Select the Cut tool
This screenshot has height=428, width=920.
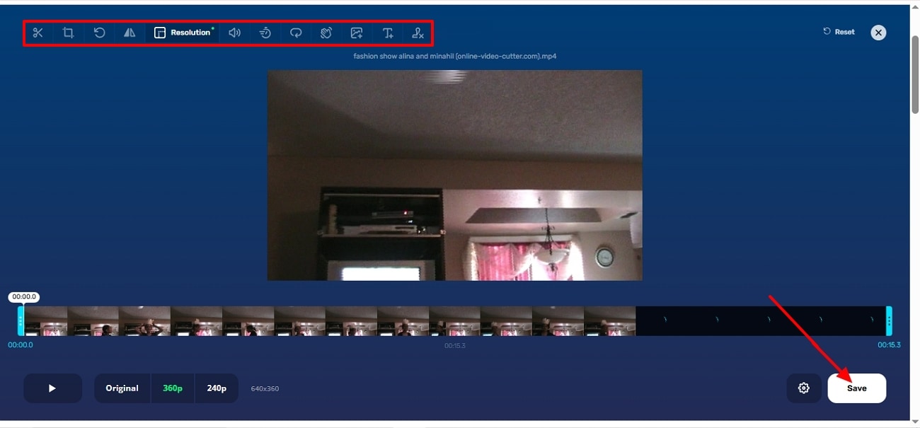click(38, 32)
